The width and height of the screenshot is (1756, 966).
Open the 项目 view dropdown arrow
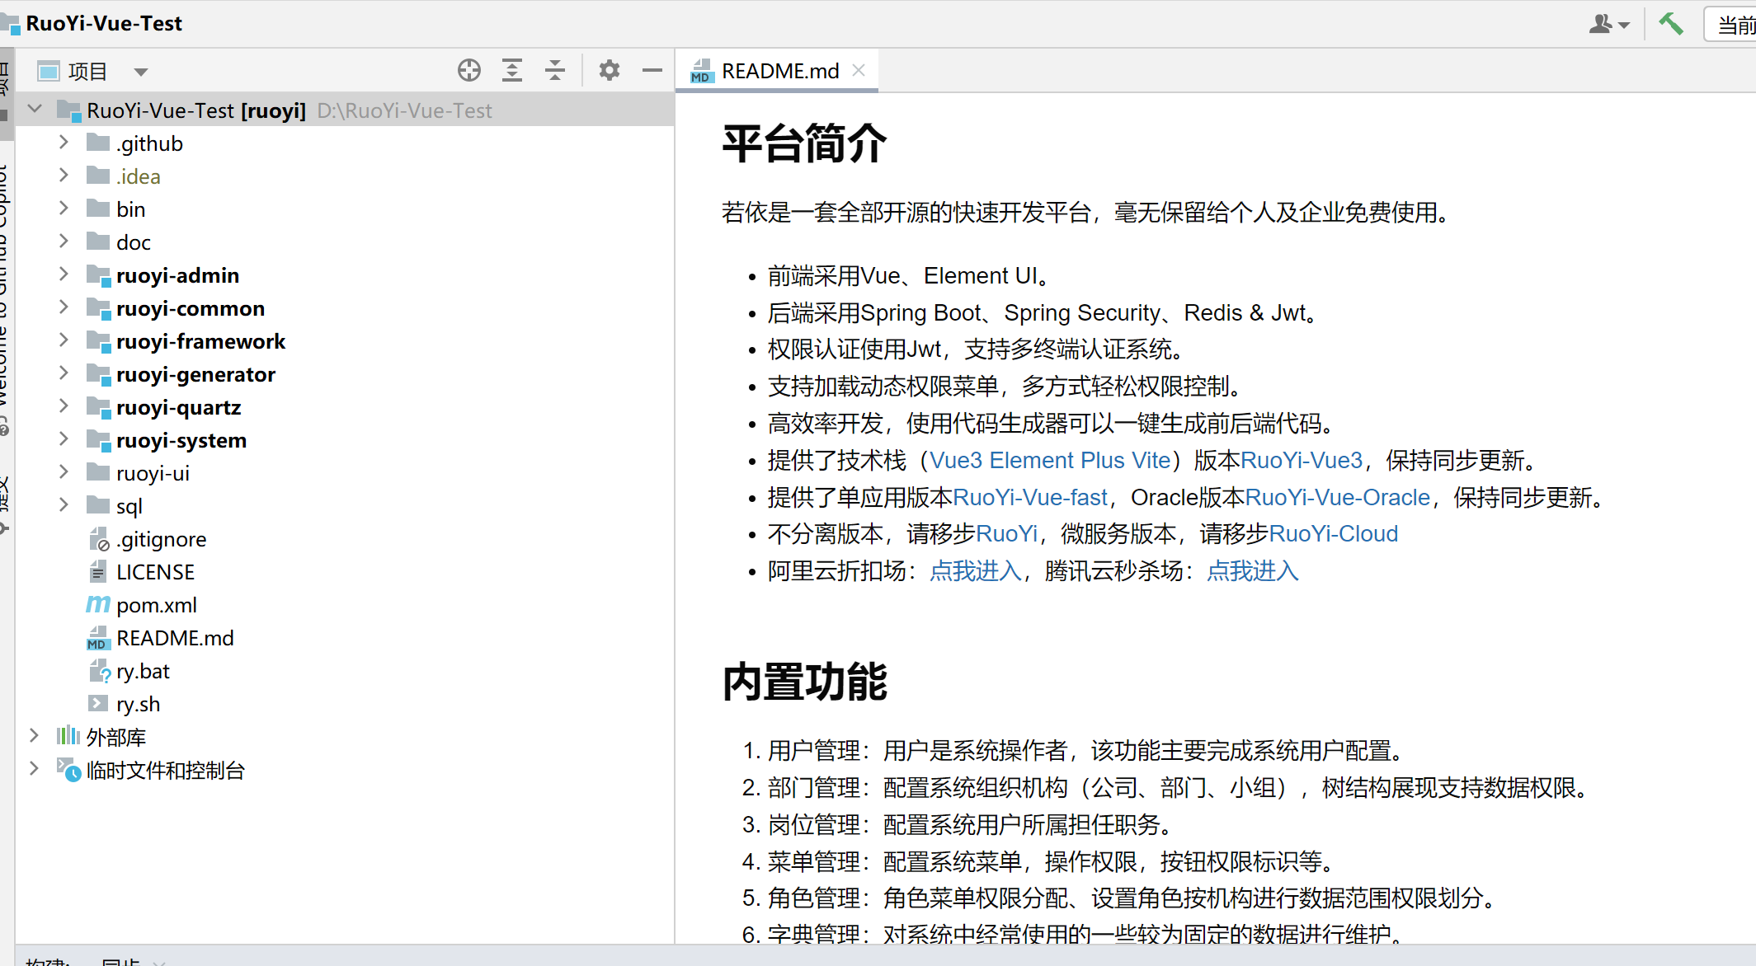click(x=141, y=73)
